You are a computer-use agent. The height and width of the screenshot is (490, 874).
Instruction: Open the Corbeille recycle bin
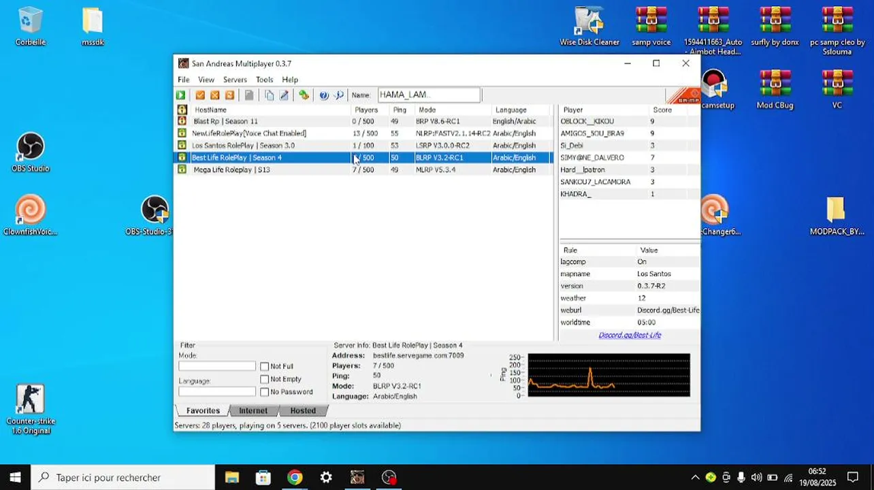[30, 27]
